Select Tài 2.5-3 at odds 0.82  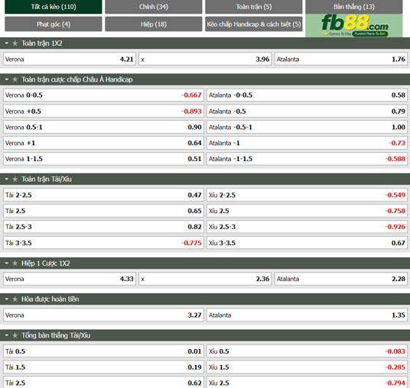pyautogui.click(x=103, y=227)
